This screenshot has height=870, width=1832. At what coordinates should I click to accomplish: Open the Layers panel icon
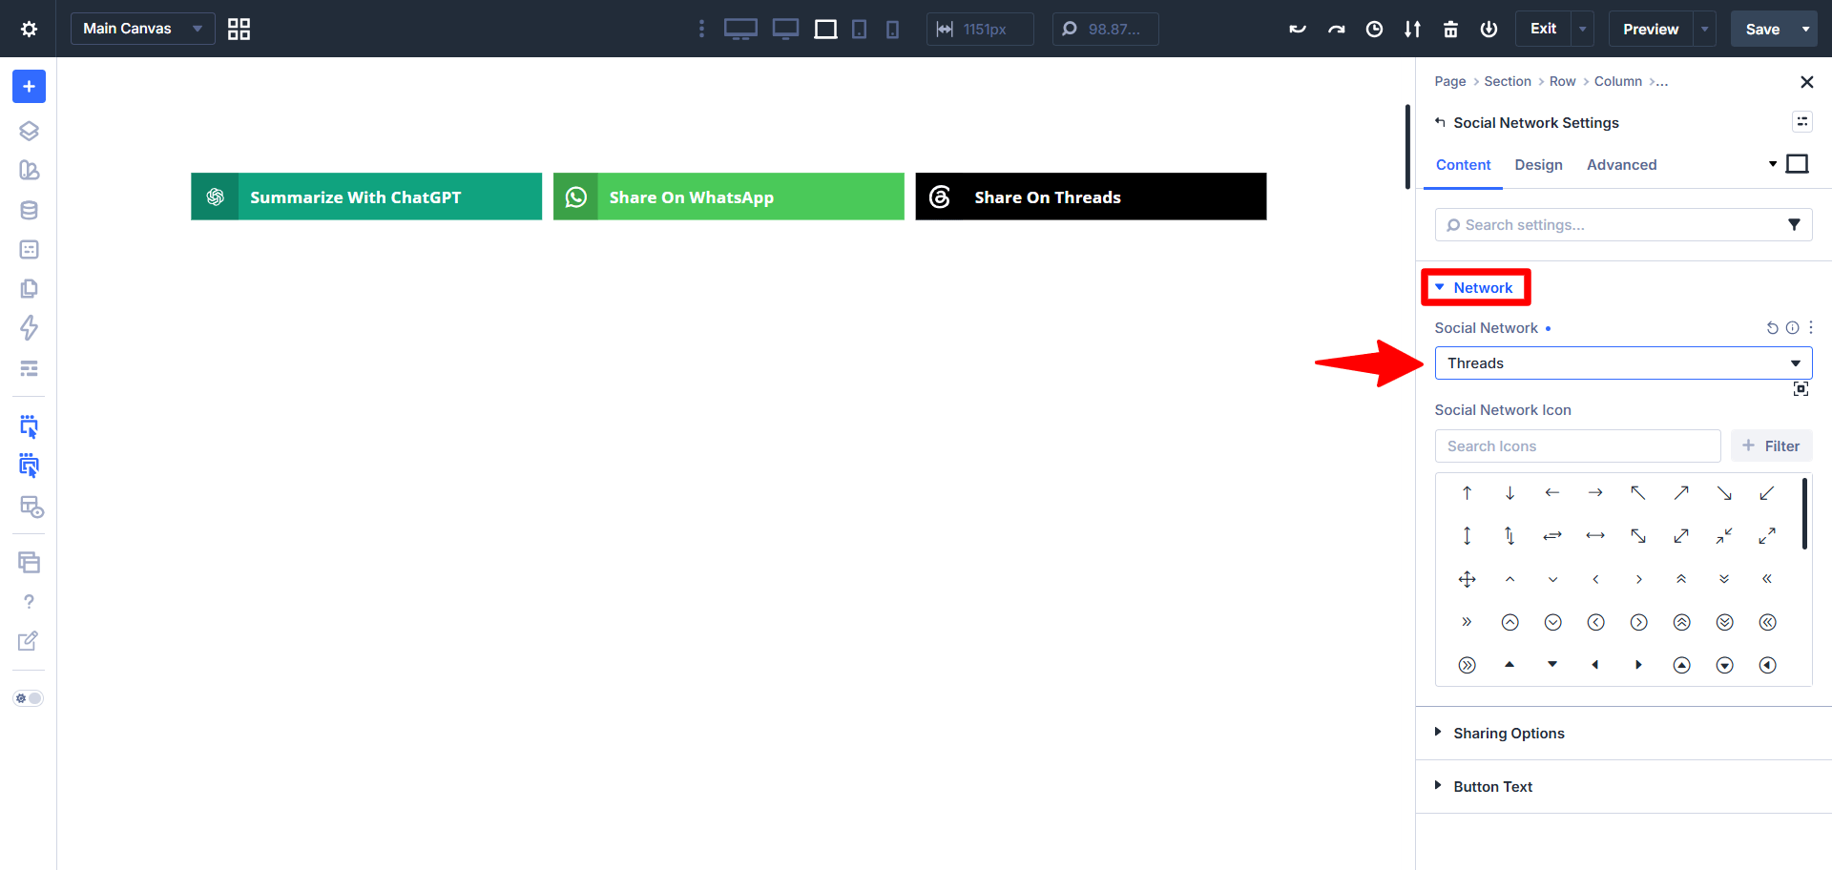click(29, 131)
